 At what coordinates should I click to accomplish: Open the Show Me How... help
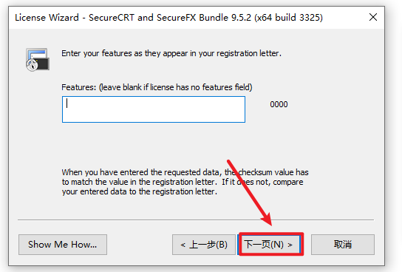click(63, 245)
